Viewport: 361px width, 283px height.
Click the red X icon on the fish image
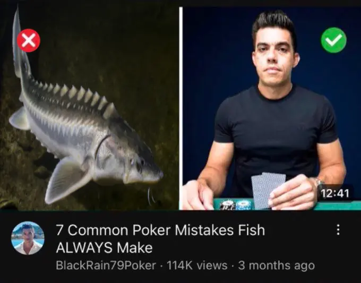(29, 40)
